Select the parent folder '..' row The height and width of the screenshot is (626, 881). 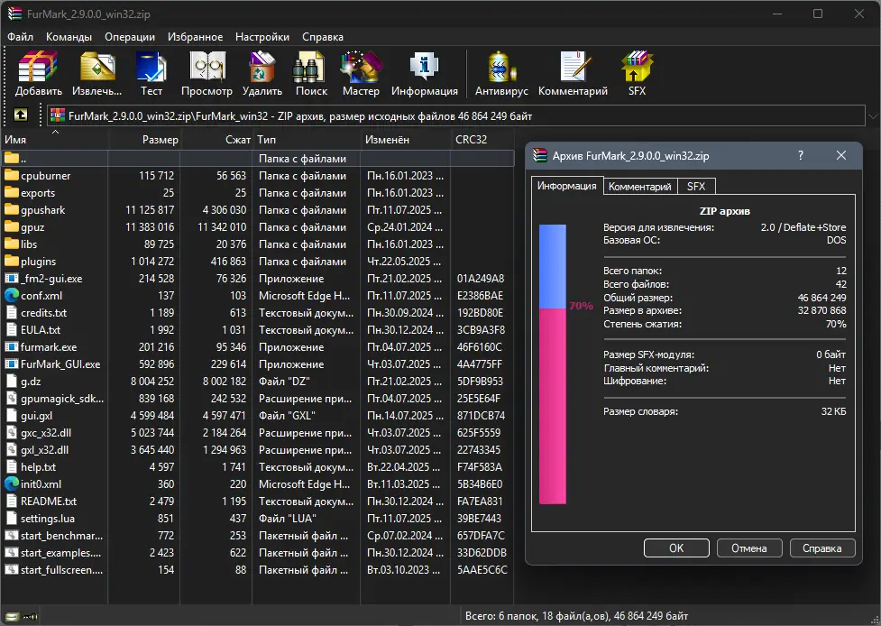pos(258,159)
